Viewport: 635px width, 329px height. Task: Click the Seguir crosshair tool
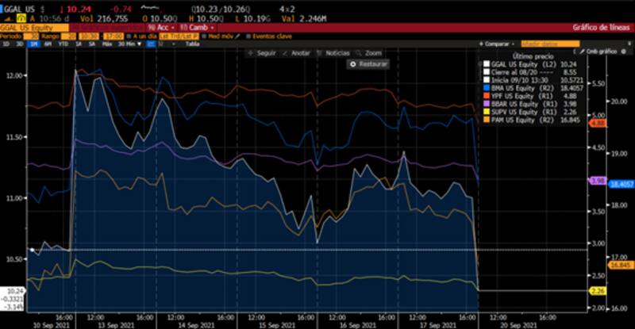(264, 52)
